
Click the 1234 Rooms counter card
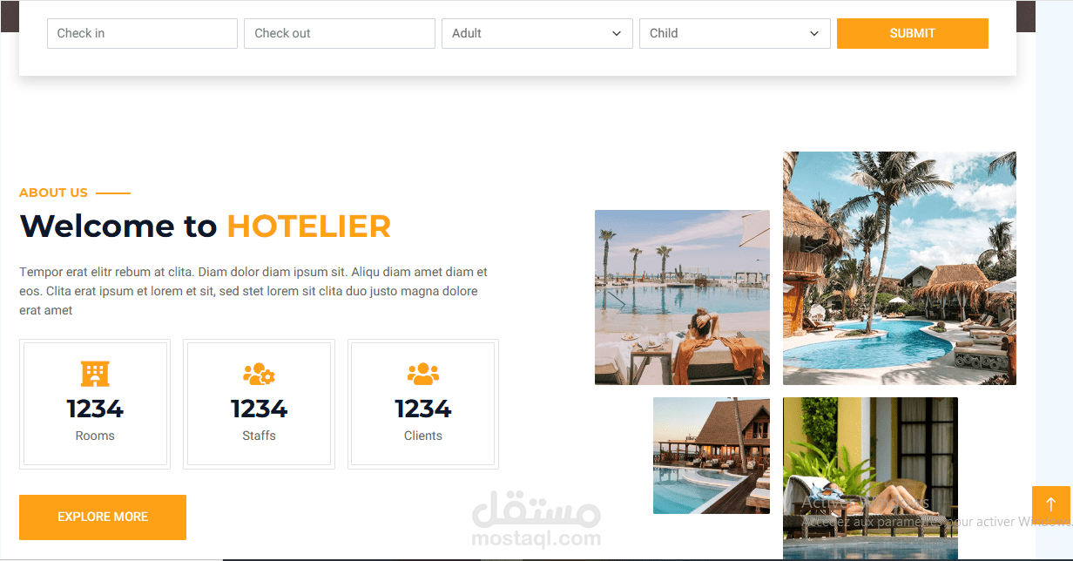95,404
